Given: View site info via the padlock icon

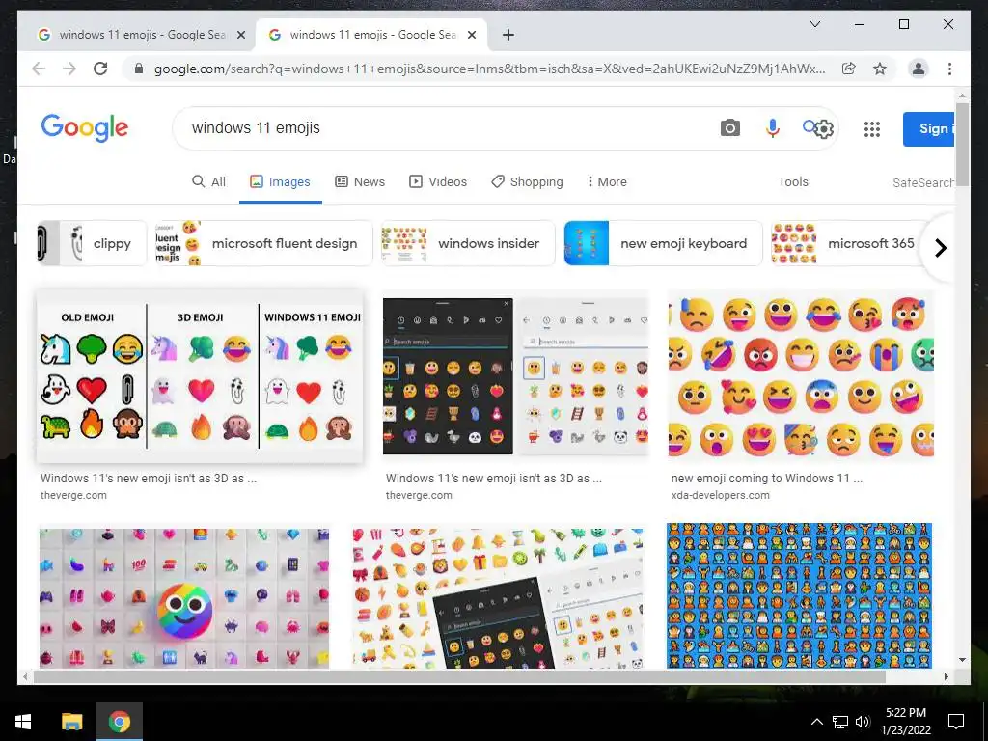Looking at the screenshot, I should click(x=139, y=69).
